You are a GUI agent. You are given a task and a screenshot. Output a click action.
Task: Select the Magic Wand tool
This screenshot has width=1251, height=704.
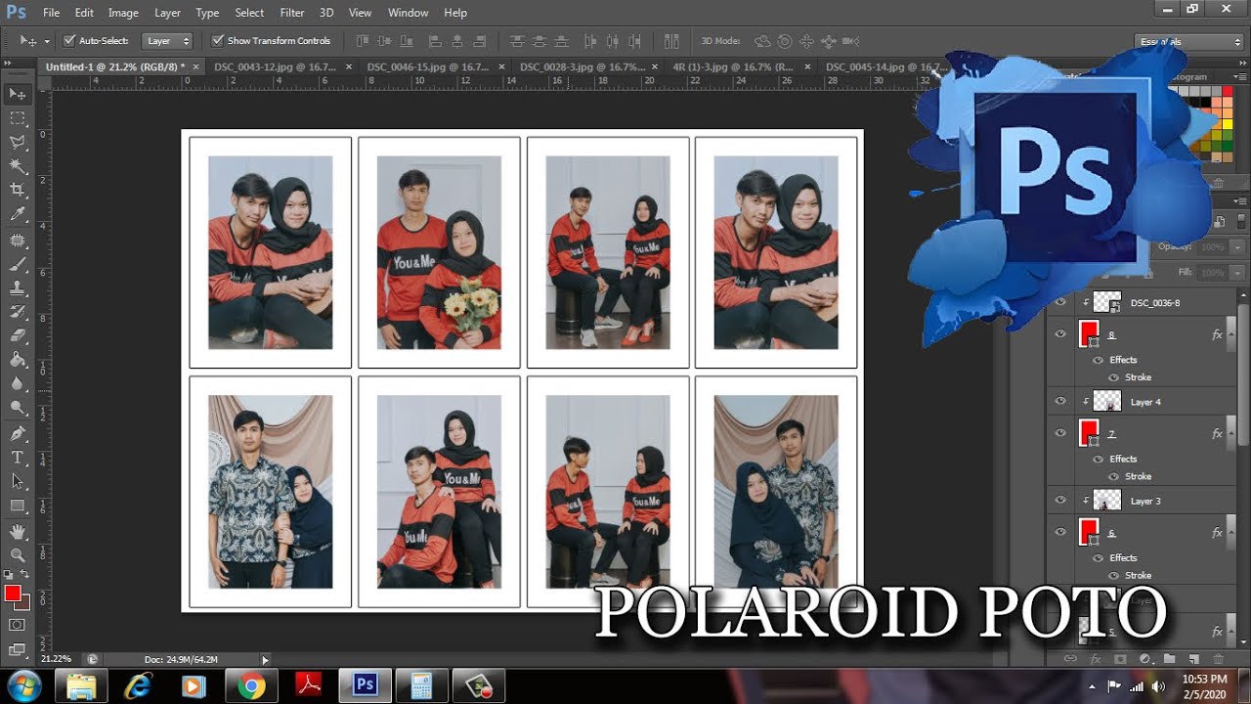(18, 166)
